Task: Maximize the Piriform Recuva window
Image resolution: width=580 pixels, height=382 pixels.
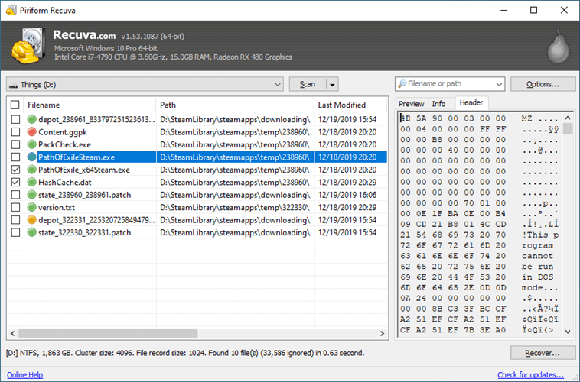Action: (x=533, y=10)
